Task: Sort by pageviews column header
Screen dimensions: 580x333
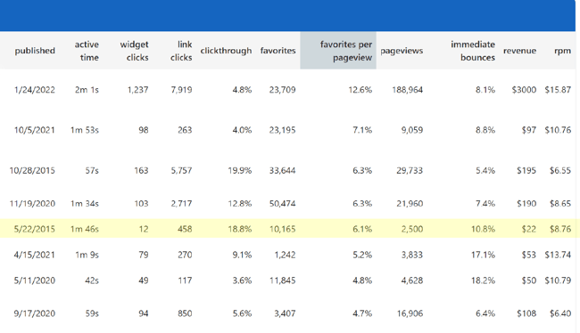Action: (402, 51)
